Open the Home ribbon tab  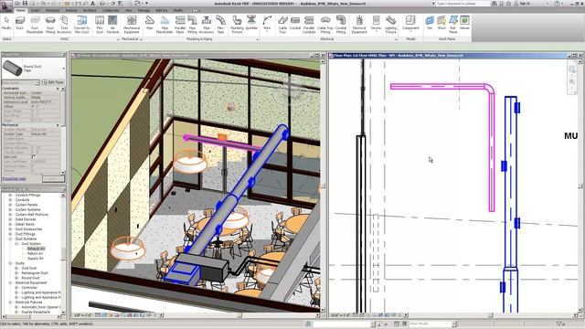click(x=20, y=10)
